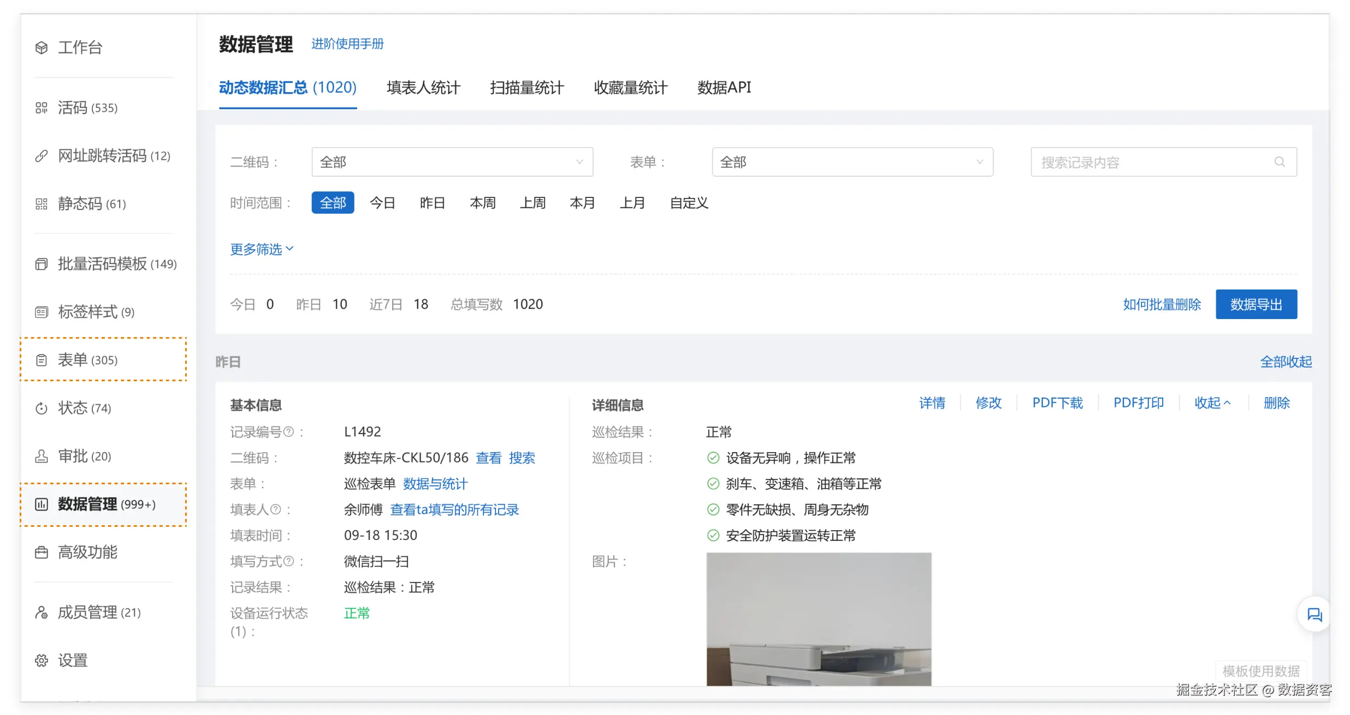This screenshot has width=1350, height=715.
Task: Select the 今日 time range option
Action: (382, 203)
